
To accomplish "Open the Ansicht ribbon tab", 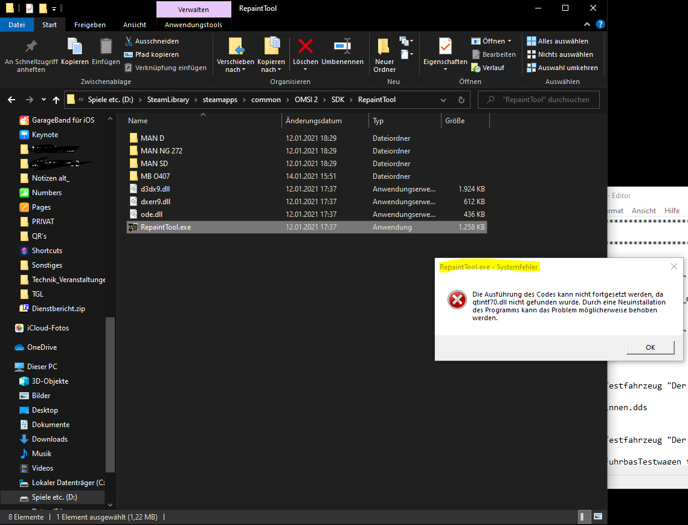I will pyautogui.click(x=134, y=25).
